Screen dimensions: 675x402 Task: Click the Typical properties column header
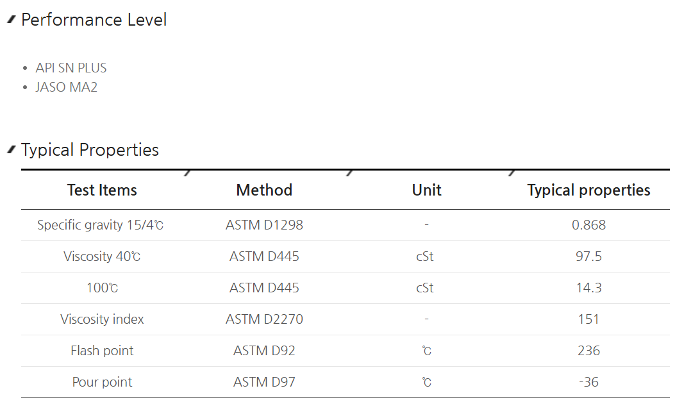(589, 190)
